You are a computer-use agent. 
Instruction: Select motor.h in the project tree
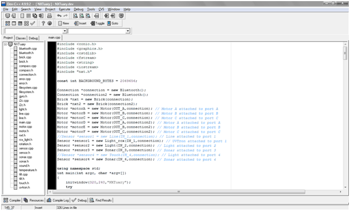(23, 131)
